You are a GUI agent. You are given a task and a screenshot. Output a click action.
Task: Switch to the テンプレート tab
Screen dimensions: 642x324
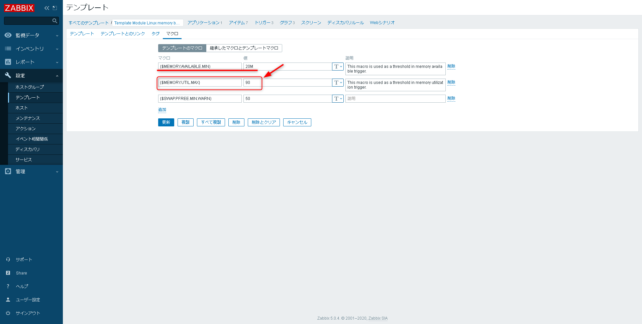pyautogui.click(x=82, y=34)
